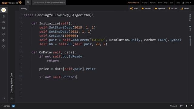Click the return statement line

click(x=53, y=61)
